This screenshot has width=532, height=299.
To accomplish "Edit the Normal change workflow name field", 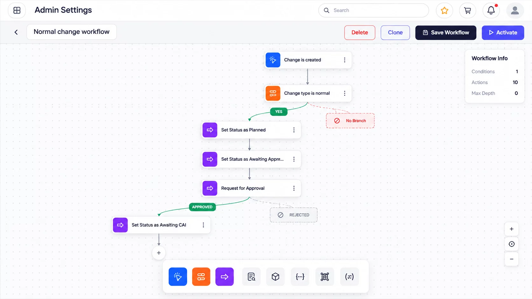I will (72, 32).
